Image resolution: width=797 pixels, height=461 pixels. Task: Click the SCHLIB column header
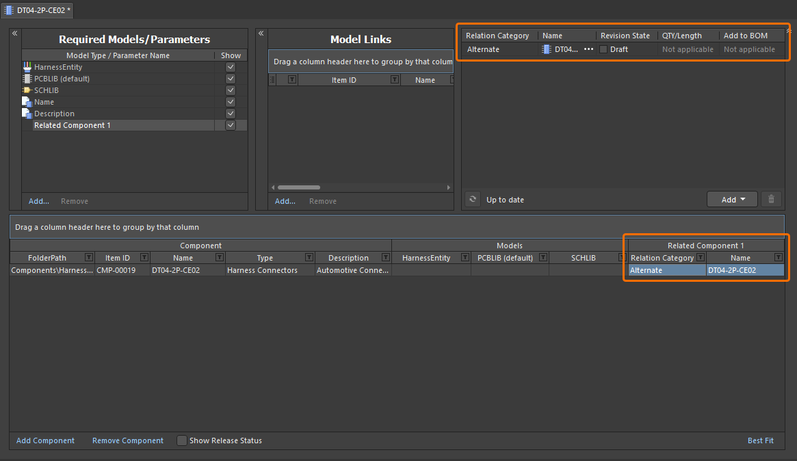[x=583, y=258]
